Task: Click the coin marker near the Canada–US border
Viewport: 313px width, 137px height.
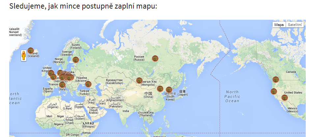Action: click(x=276, y=80)
